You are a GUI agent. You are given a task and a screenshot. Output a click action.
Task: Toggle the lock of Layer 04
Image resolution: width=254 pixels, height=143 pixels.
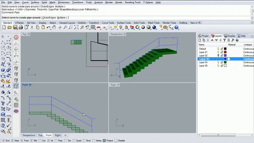point(222,62)
